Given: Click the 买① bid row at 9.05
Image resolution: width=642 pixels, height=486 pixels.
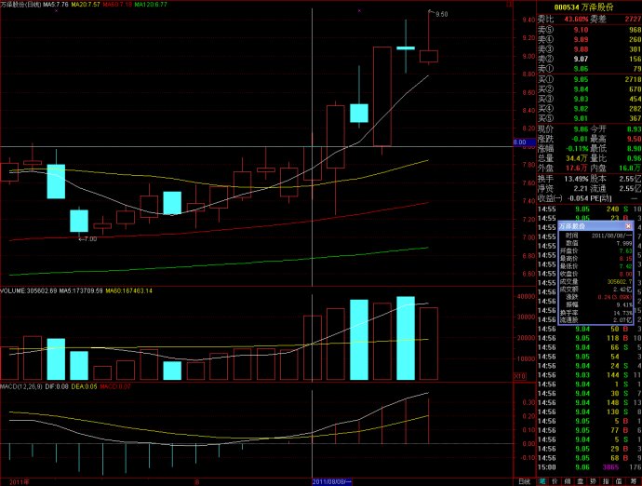Looking at the screenshot, I should 589,79.
